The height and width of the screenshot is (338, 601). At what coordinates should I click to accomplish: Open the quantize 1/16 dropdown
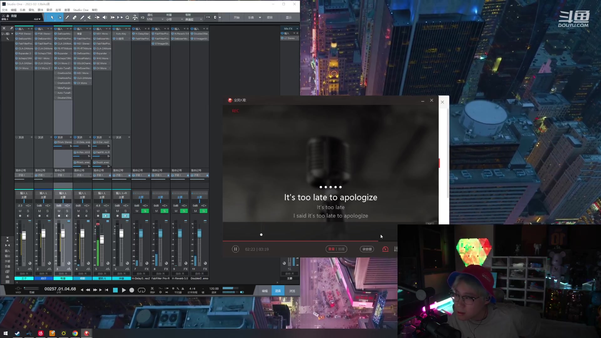[162, 19]
